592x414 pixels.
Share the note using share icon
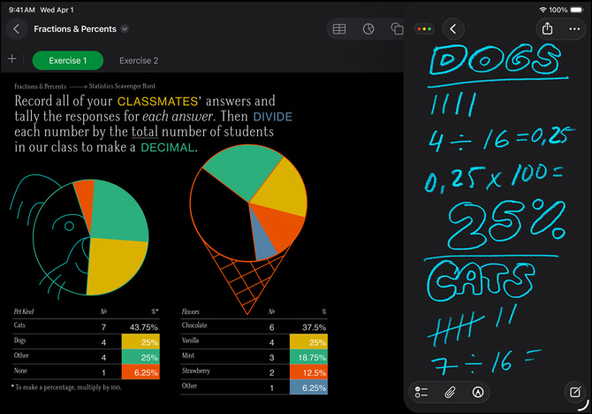coord(547,29)
